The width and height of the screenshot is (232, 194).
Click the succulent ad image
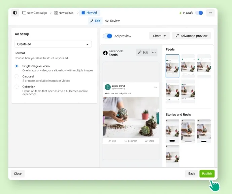(131, 117)
